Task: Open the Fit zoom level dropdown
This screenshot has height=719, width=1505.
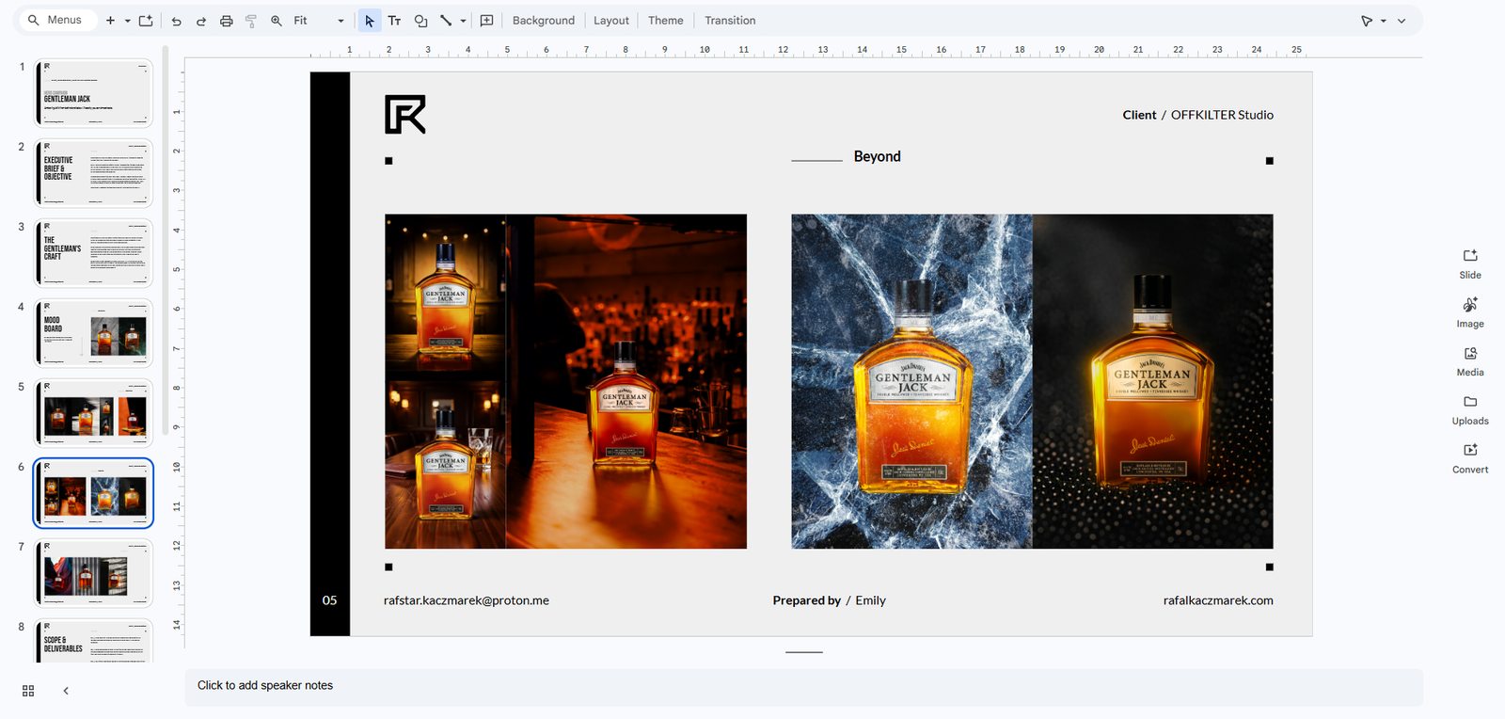Action: tap(319, 21)
